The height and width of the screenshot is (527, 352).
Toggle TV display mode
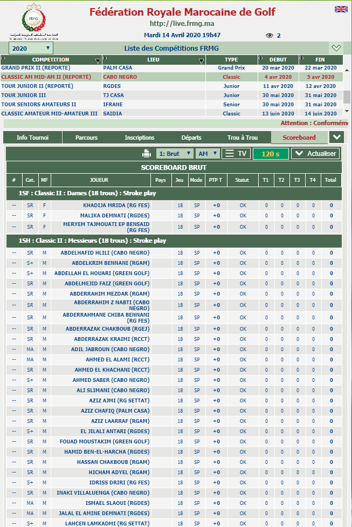pos(236,154)
